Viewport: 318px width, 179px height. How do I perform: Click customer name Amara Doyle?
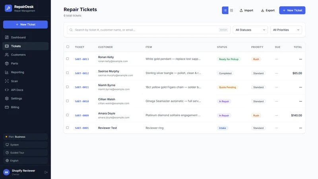tap(107, 113)
